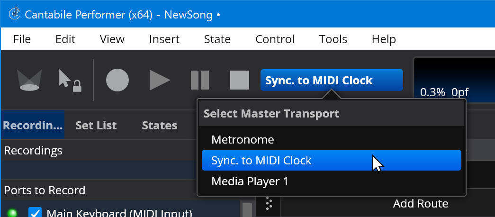Open the Sync. to MIDI Clock transport dropdown
The image size is (495, 217).
[x=332, y=80]
